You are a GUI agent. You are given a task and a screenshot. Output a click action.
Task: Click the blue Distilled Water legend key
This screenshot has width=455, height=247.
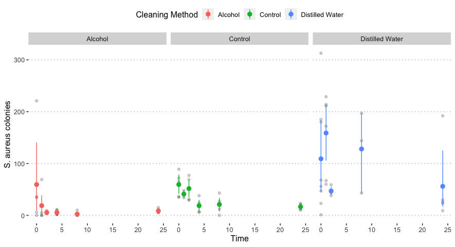[x=291, y=15]
